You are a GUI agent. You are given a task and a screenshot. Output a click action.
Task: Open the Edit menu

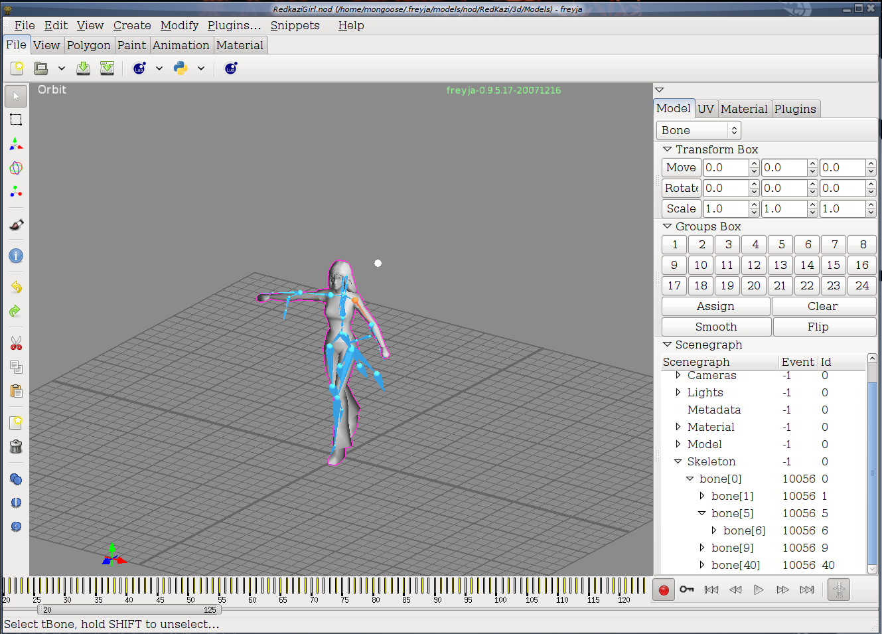56,25
